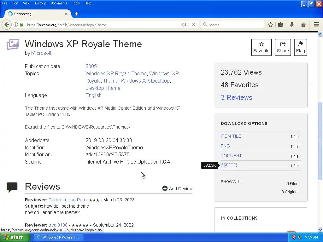Click the WindowsXPRoyaleTheme identifier value
323x242 pixels.
tap(114, 147)
